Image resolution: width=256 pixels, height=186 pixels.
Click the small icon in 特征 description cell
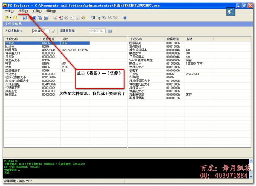64,64
